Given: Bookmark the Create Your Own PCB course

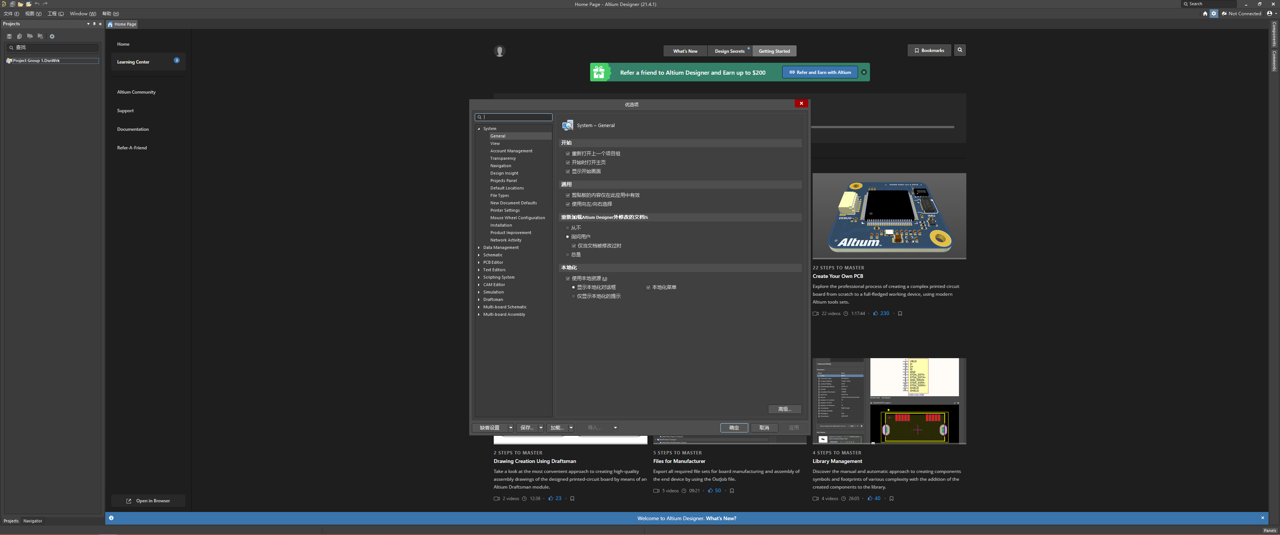Looking at the screenshot, I should [900, 314].
